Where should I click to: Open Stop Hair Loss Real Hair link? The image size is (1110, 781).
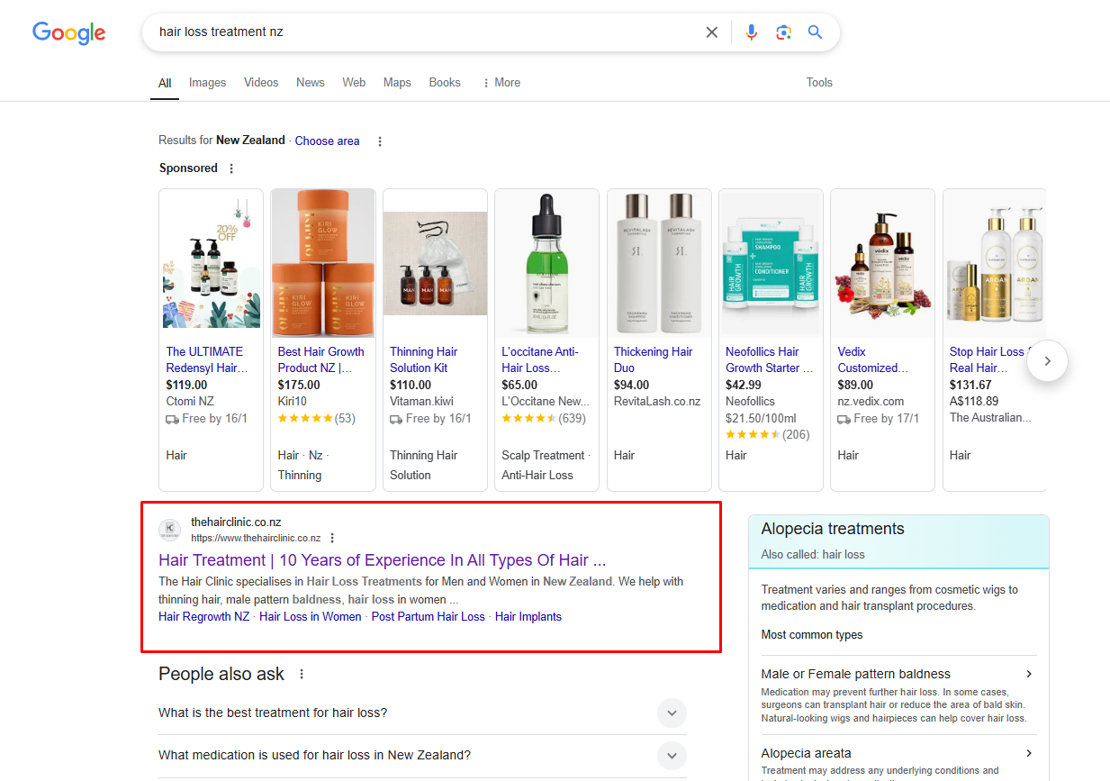(988, 359)
